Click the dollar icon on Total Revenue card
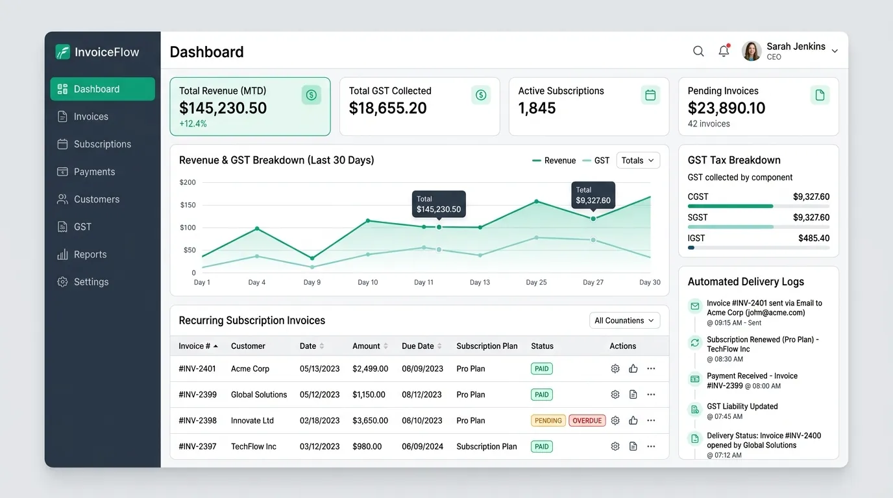Image resolution: width=893 pixels, height=498 pixels. [x=312, y=95]
